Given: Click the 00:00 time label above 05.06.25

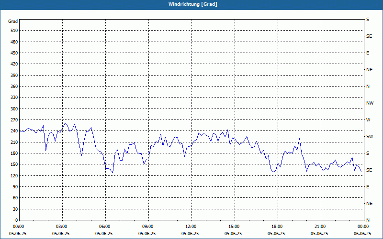Looking at the screenshot, I should [18, 227].
